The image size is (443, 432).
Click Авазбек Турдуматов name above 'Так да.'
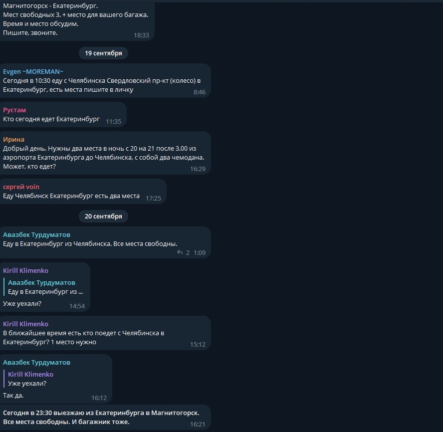[x=36, y=362]
